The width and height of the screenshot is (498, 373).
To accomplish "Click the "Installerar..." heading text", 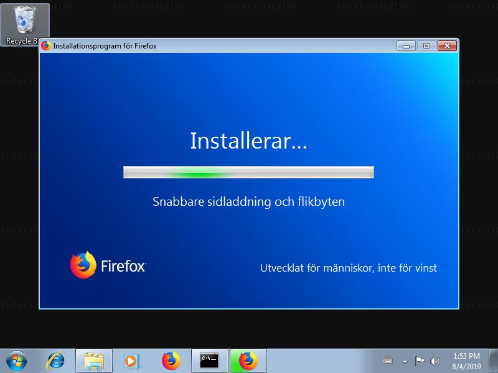I will pyautogui.click(x=248, y=141).
